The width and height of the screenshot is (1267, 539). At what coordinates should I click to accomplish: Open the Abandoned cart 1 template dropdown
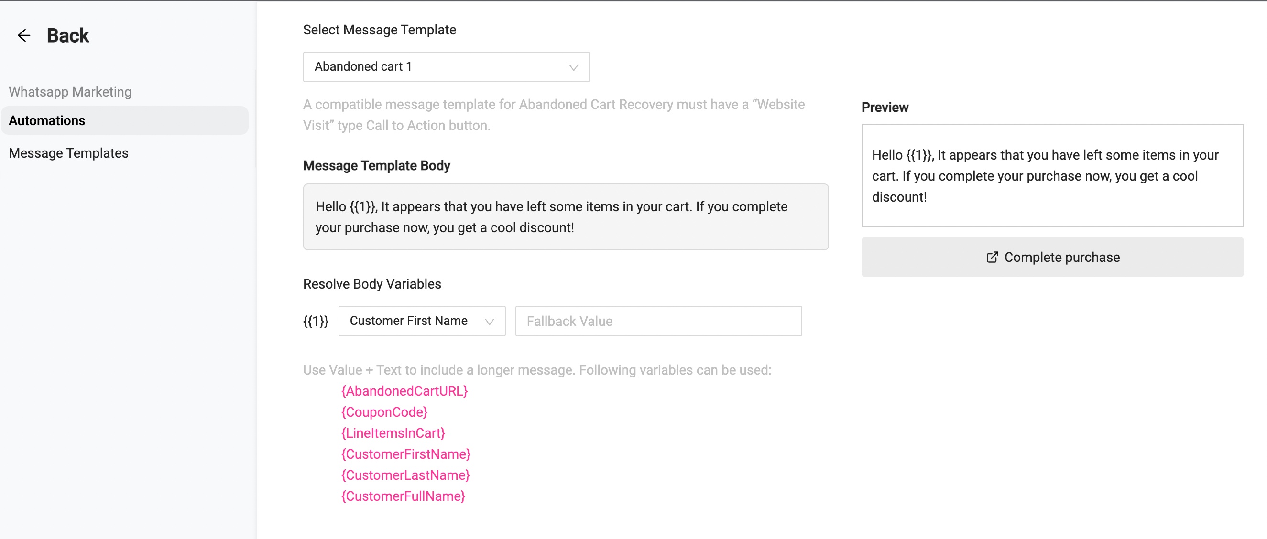click(446, 67)
